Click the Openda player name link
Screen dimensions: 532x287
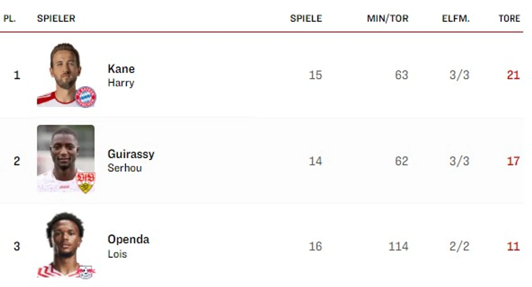[128, 239]
